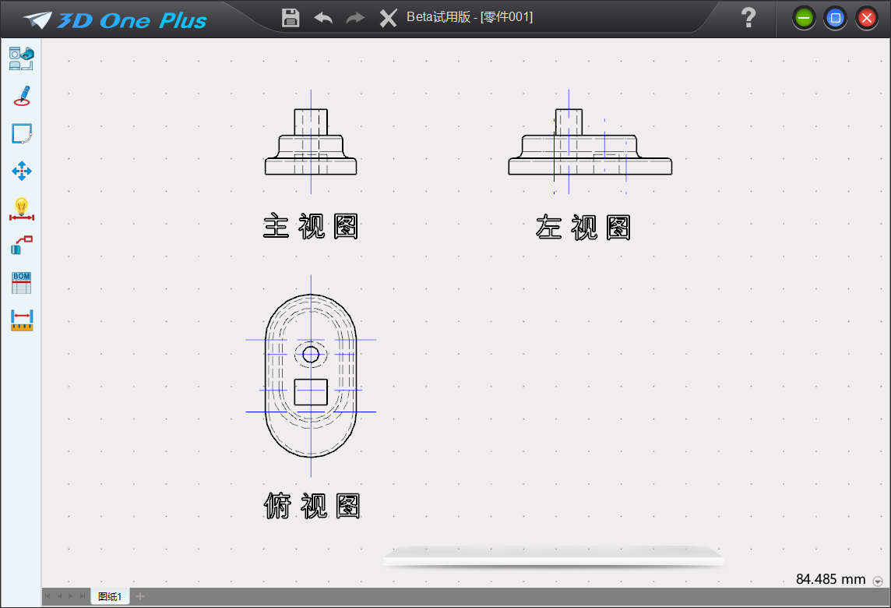Select the rounded corner edit tool
Screen dimensions: 891x608
point(21,133)
